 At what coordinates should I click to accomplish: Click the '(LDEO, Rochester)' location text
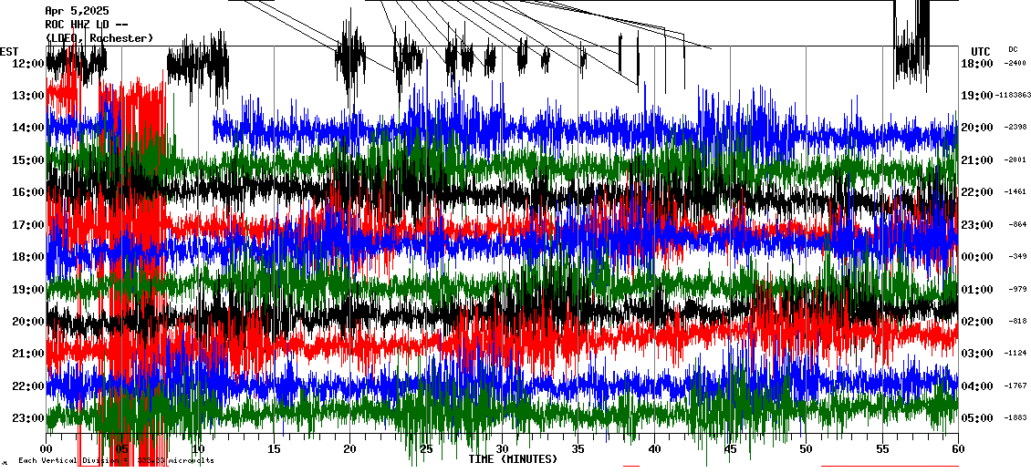coord(99,38)
